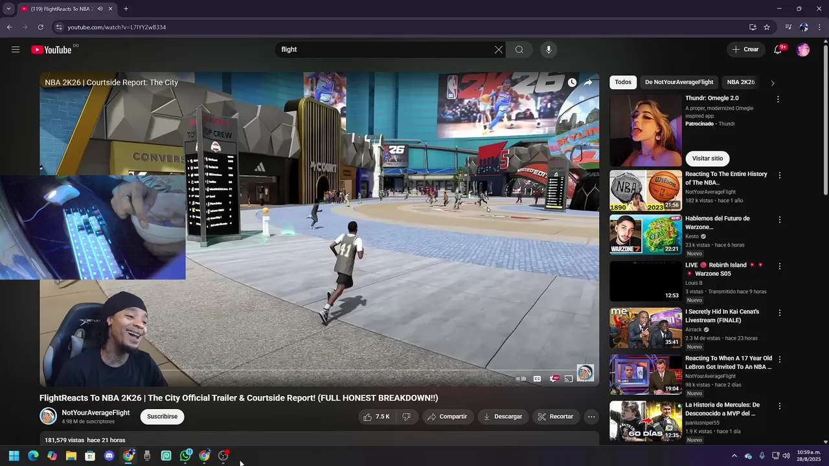Go back with browser back arrow
The image size is (829, 466).
pos(9,27)
